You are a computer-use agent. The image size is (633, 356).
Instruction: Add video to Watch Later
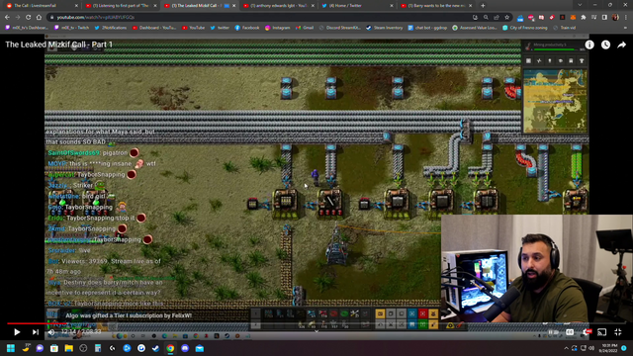pyautogui.click(x=605, y=44)
